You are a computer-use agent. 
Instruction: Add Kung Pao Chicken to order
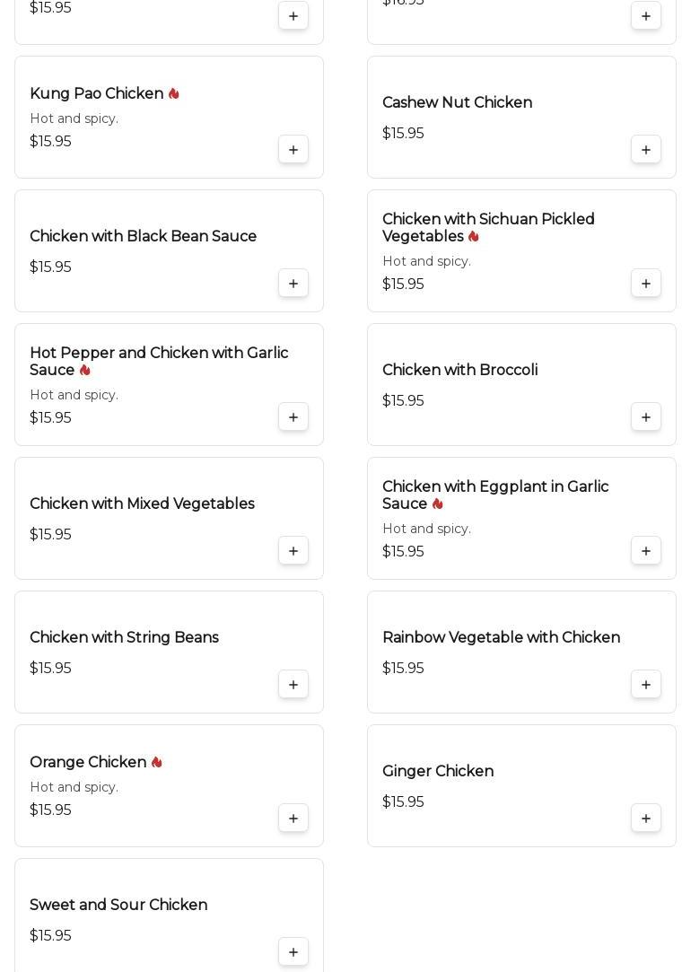pyautogui.click(x=293, y=150)
